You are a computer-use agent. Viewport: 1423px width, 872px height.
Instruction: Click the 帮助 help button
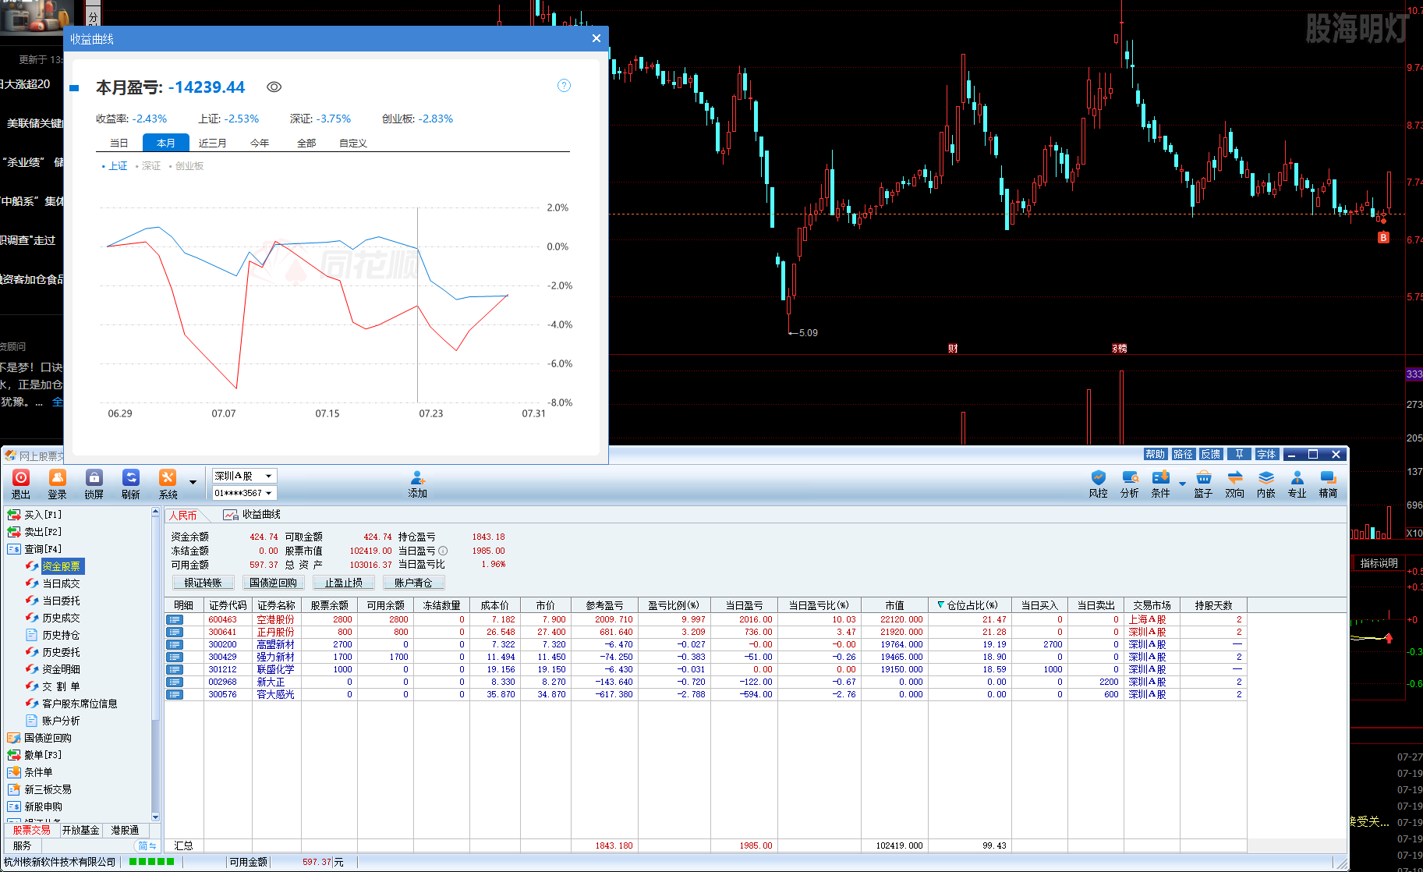pos(1155,454)
